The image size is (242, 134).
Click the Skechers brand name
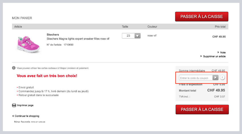[x=53, y=35]
